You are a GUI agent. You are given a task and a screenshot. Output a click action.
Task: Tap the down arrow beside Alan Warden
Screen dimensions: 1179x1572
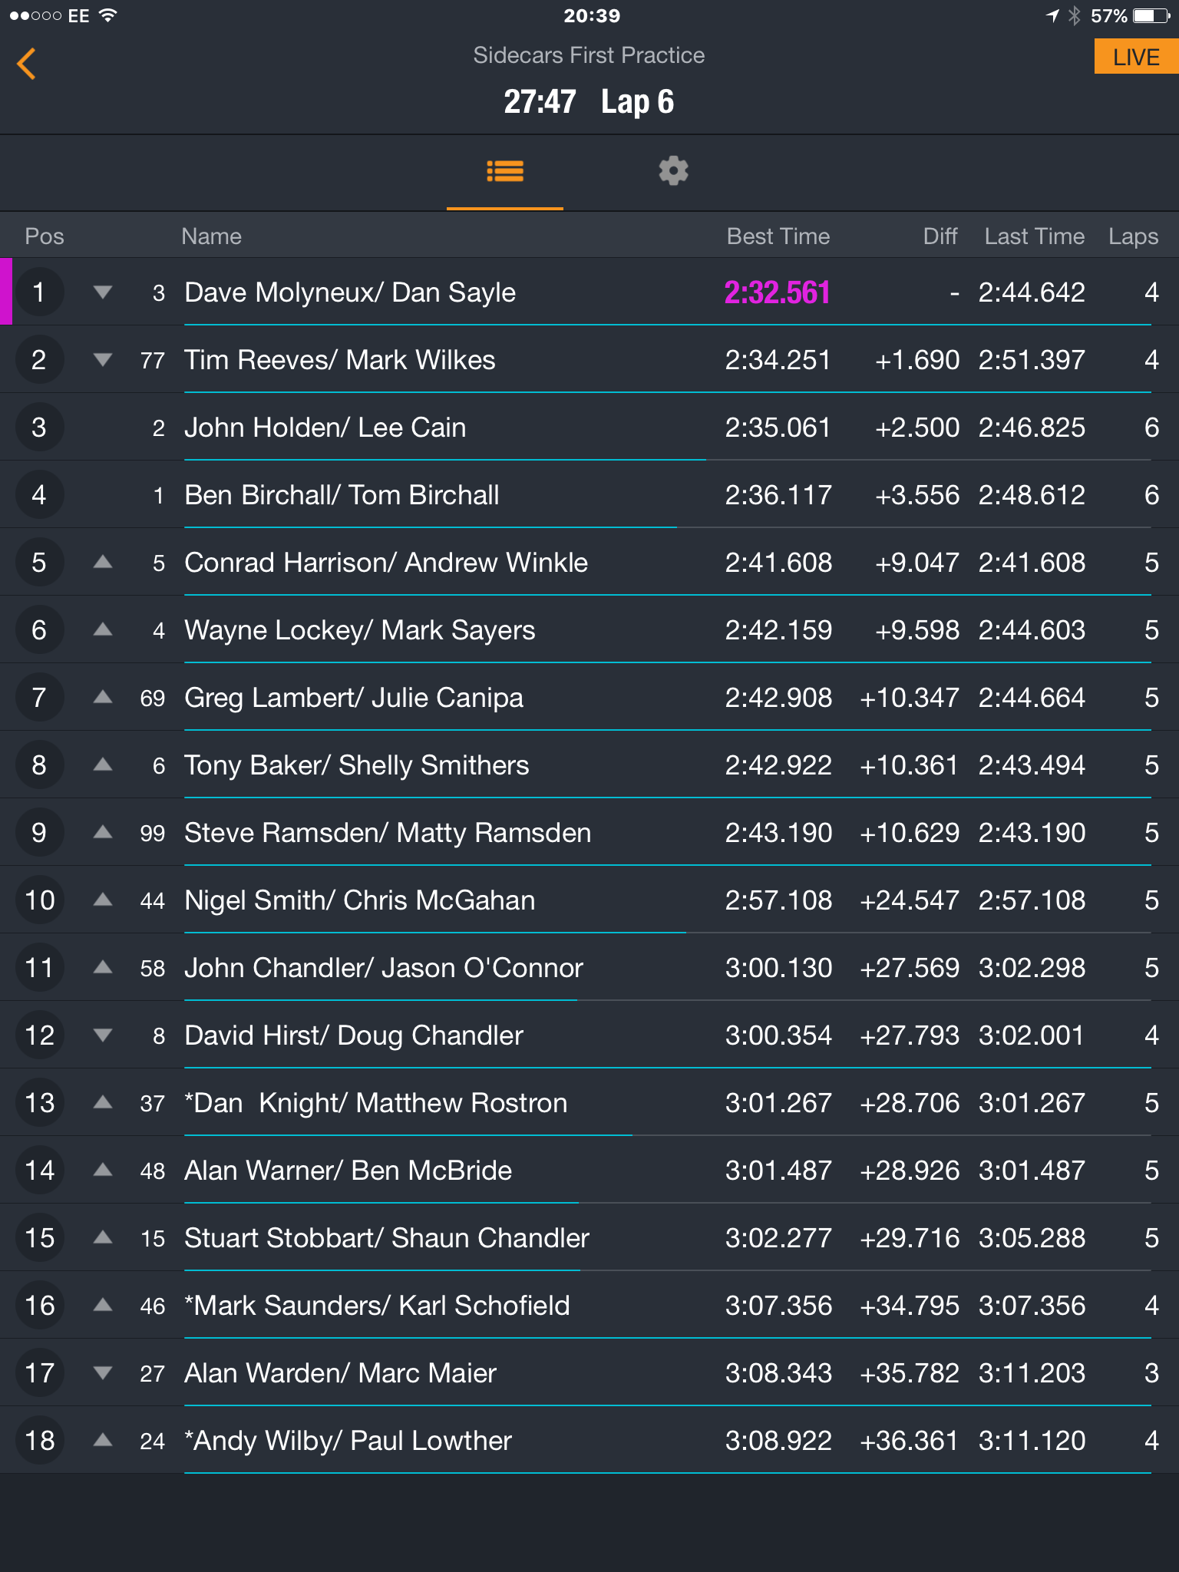pos(103,1372)
